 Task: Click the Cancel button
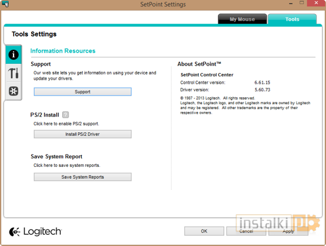tap(246, 231)
